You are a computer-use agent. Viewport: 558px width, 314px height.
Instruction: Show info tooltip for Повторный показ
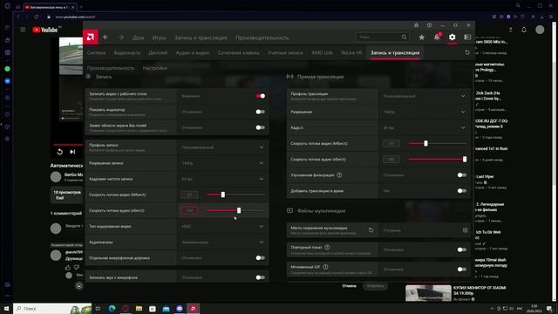point(327,247)
